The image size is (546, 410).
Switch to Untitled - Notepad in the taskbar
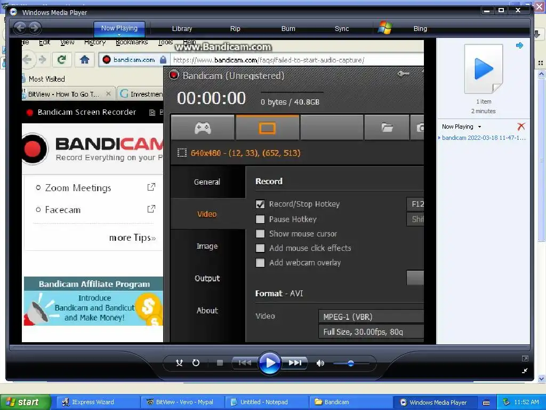click(x=267, y=402)
